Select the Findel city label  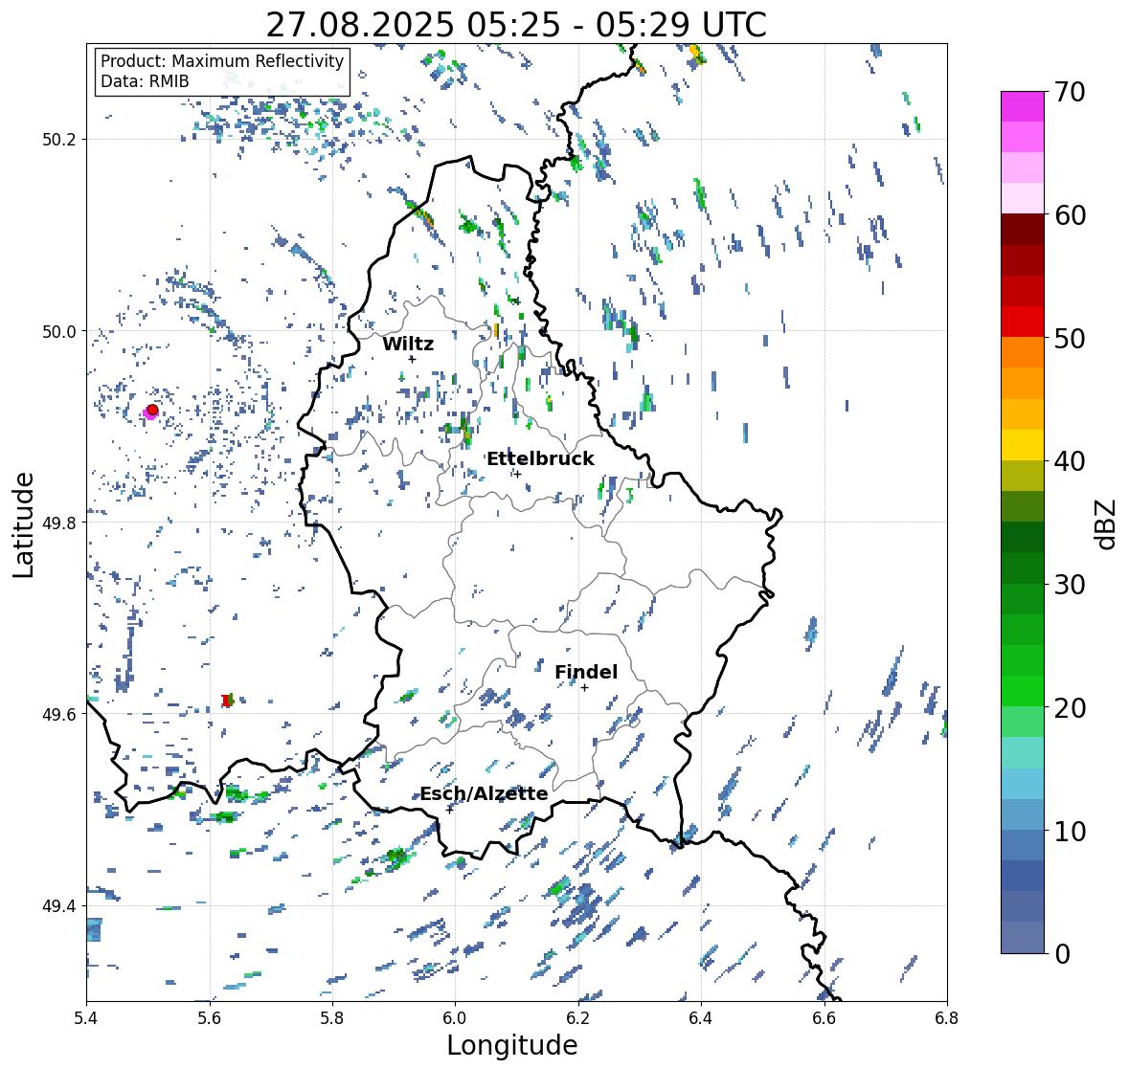(x=586, y=672)
